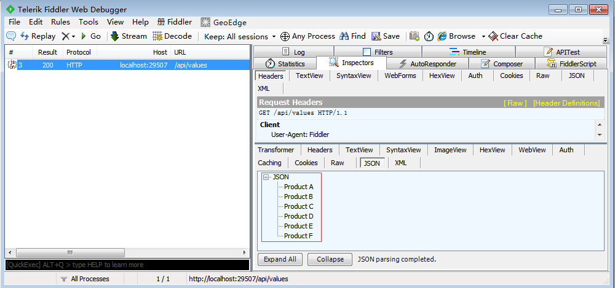Open the File menu
This screenshot has height=288, width=615.
pos(14,22)
